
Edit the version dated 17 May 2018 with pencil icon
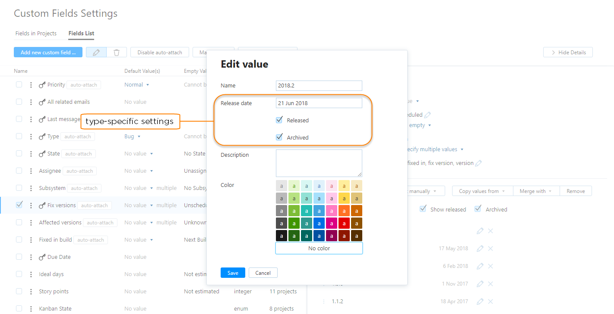480,248
